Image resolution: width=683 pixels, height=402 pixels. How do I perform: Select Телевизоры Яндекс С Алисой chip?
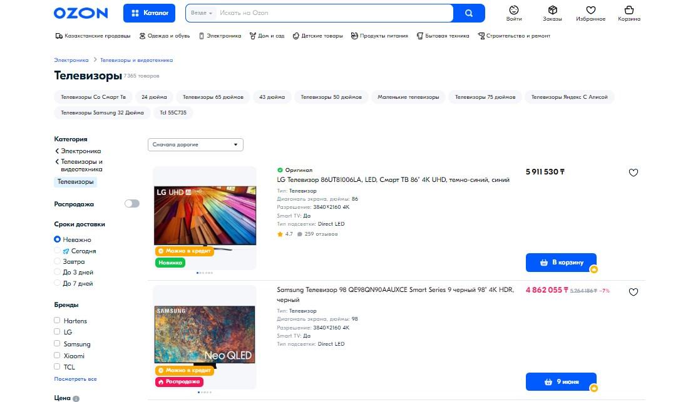point(569,97)
